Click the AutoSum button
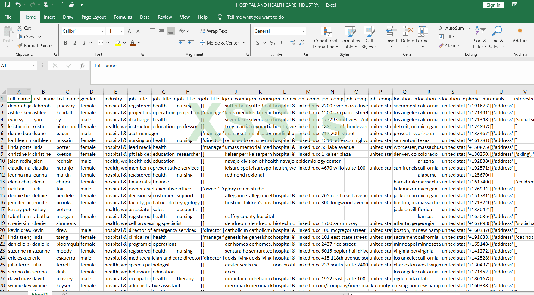Screen dimensions: 534x295 click(451, 28)
